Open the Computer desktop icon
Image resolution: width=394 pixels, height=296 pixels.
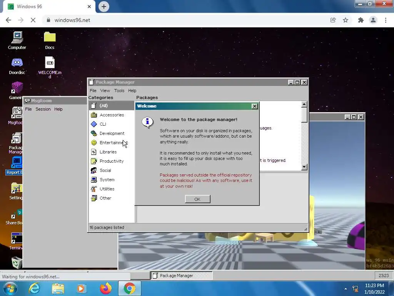coord(17,40)
